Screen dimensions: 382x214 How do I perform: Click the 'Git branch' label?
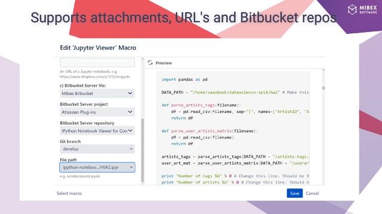[70, 141]
